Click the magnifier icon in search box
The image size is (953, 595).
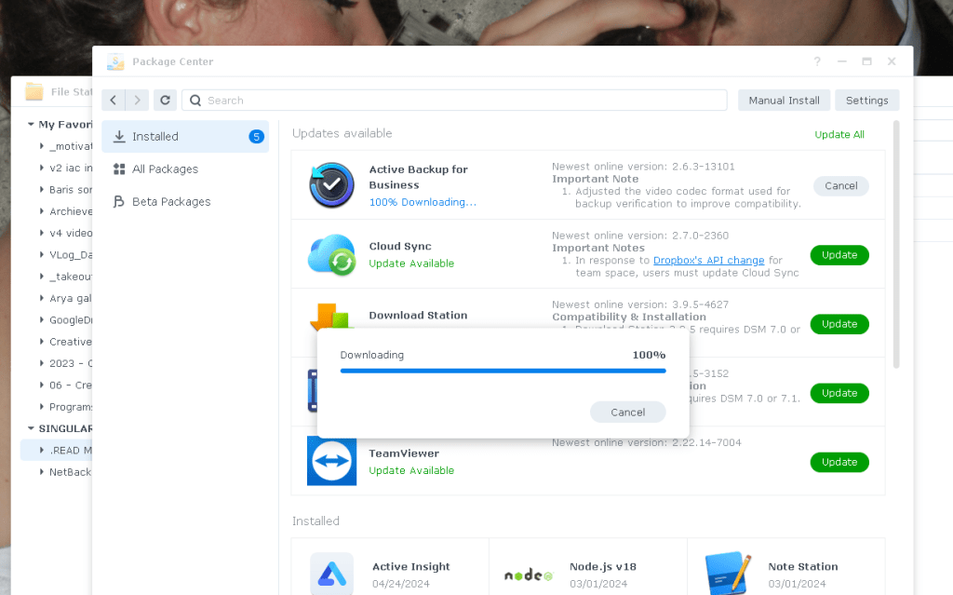coord(195,101)
